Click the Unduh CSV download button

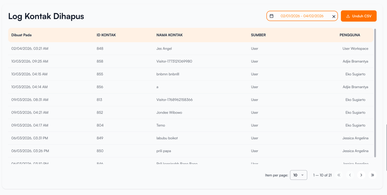coord(358,16)
